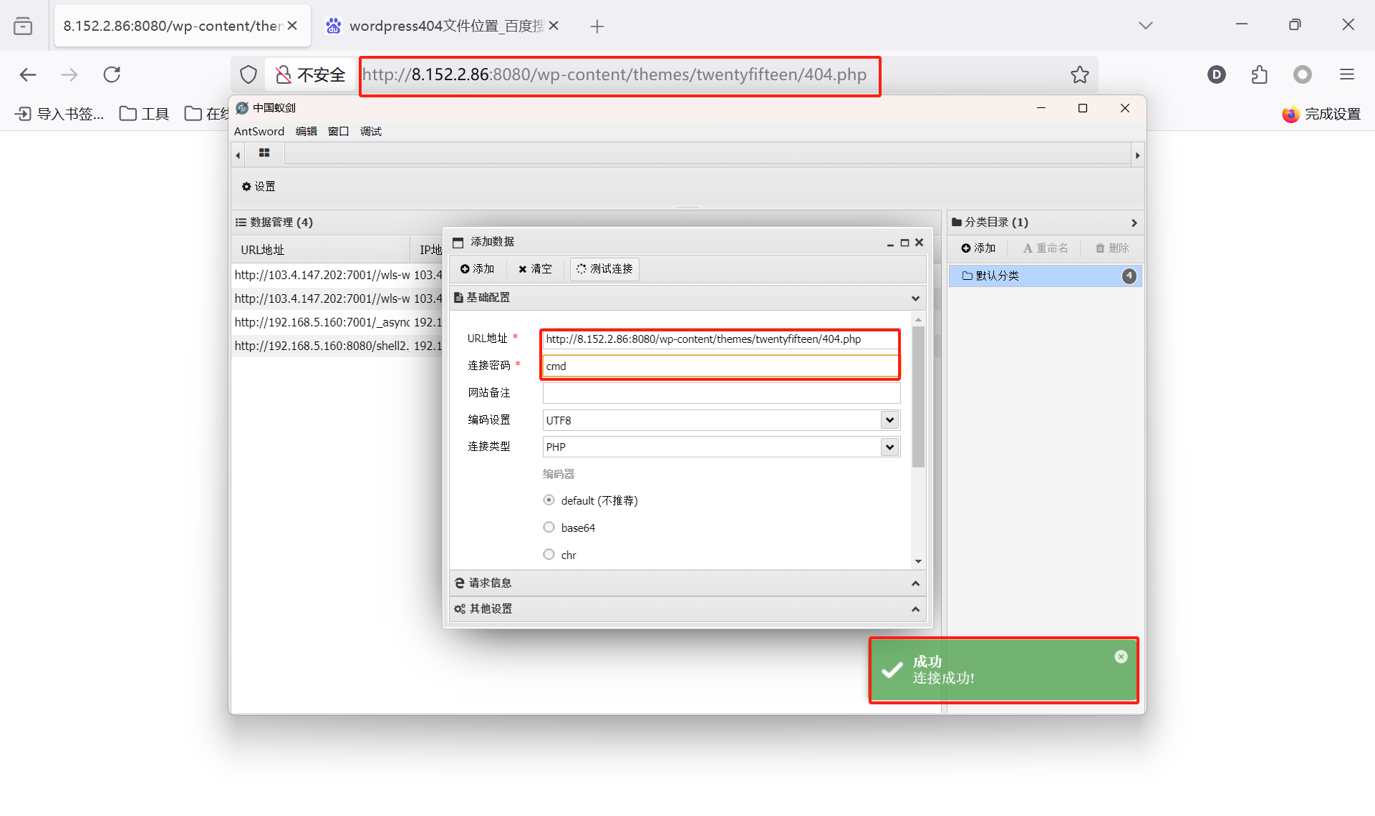This screenshot has width=1375, height=816.
Task: Select the chr encoder radio
Action: (549, 554)
